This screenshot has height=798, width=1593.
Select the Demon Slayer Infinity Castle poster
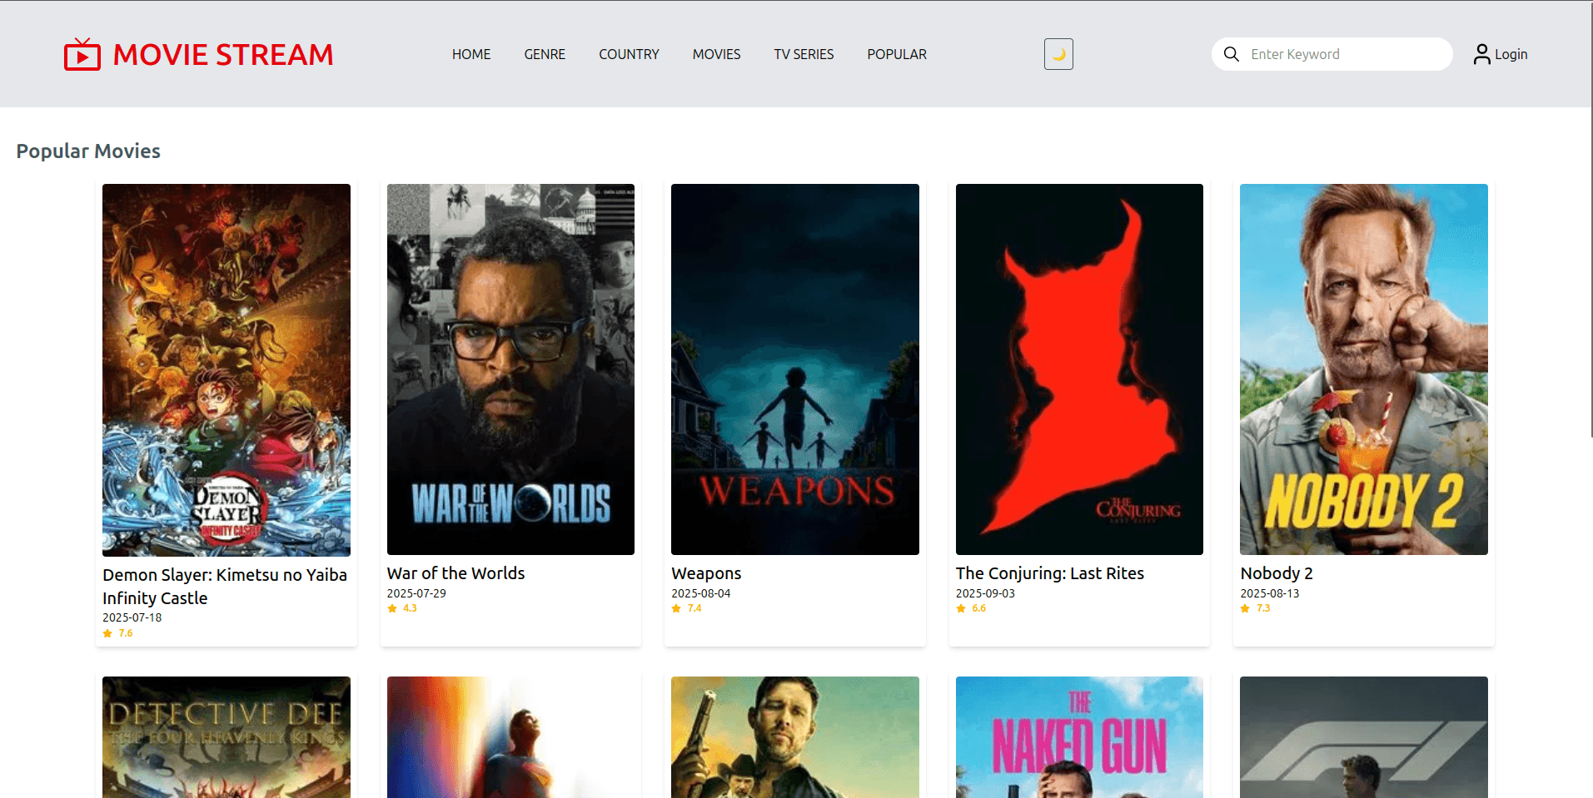[x=227, y=370]
